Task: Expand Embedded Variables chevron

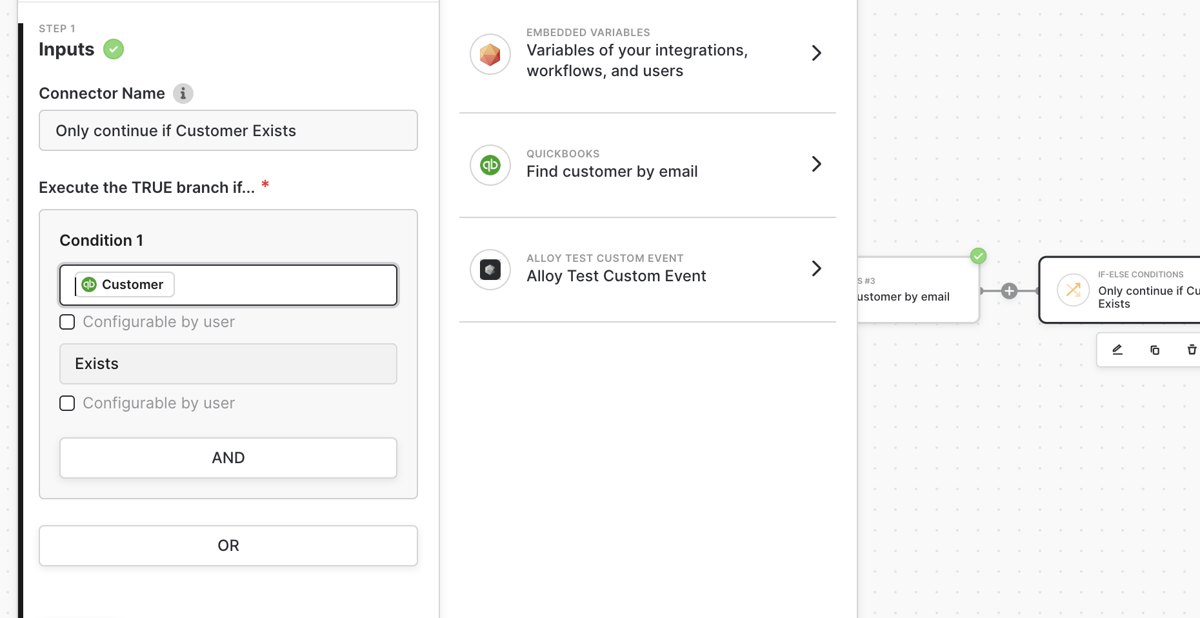Action: click(x=816, y=53)
